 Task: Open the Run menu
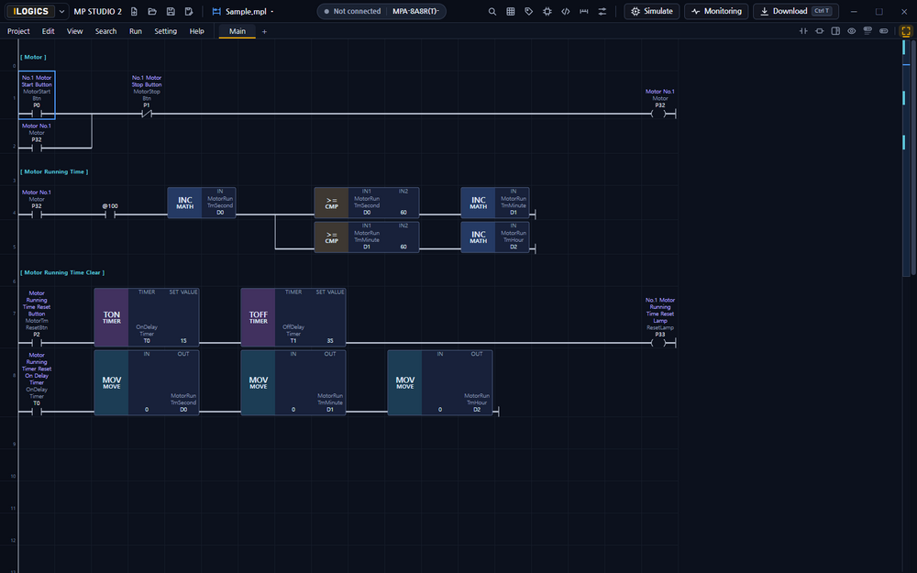[136, 31]
